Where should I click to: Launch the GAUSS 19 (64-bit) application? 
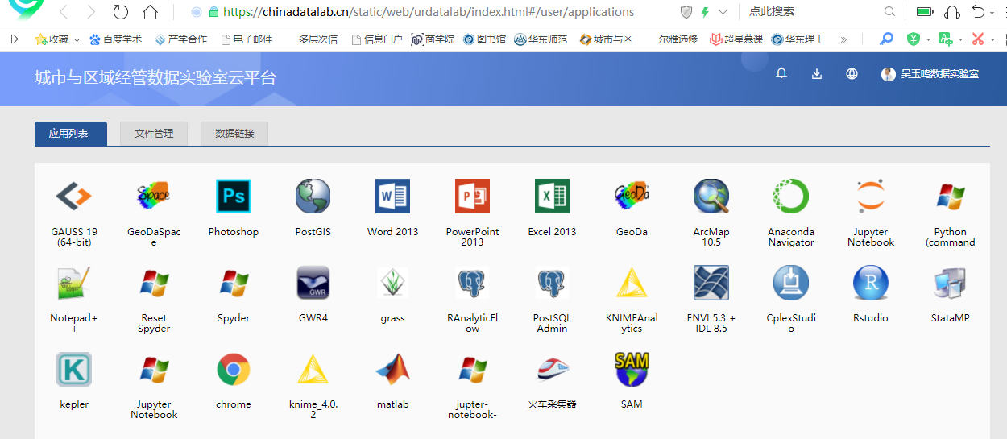coord(74,196)
